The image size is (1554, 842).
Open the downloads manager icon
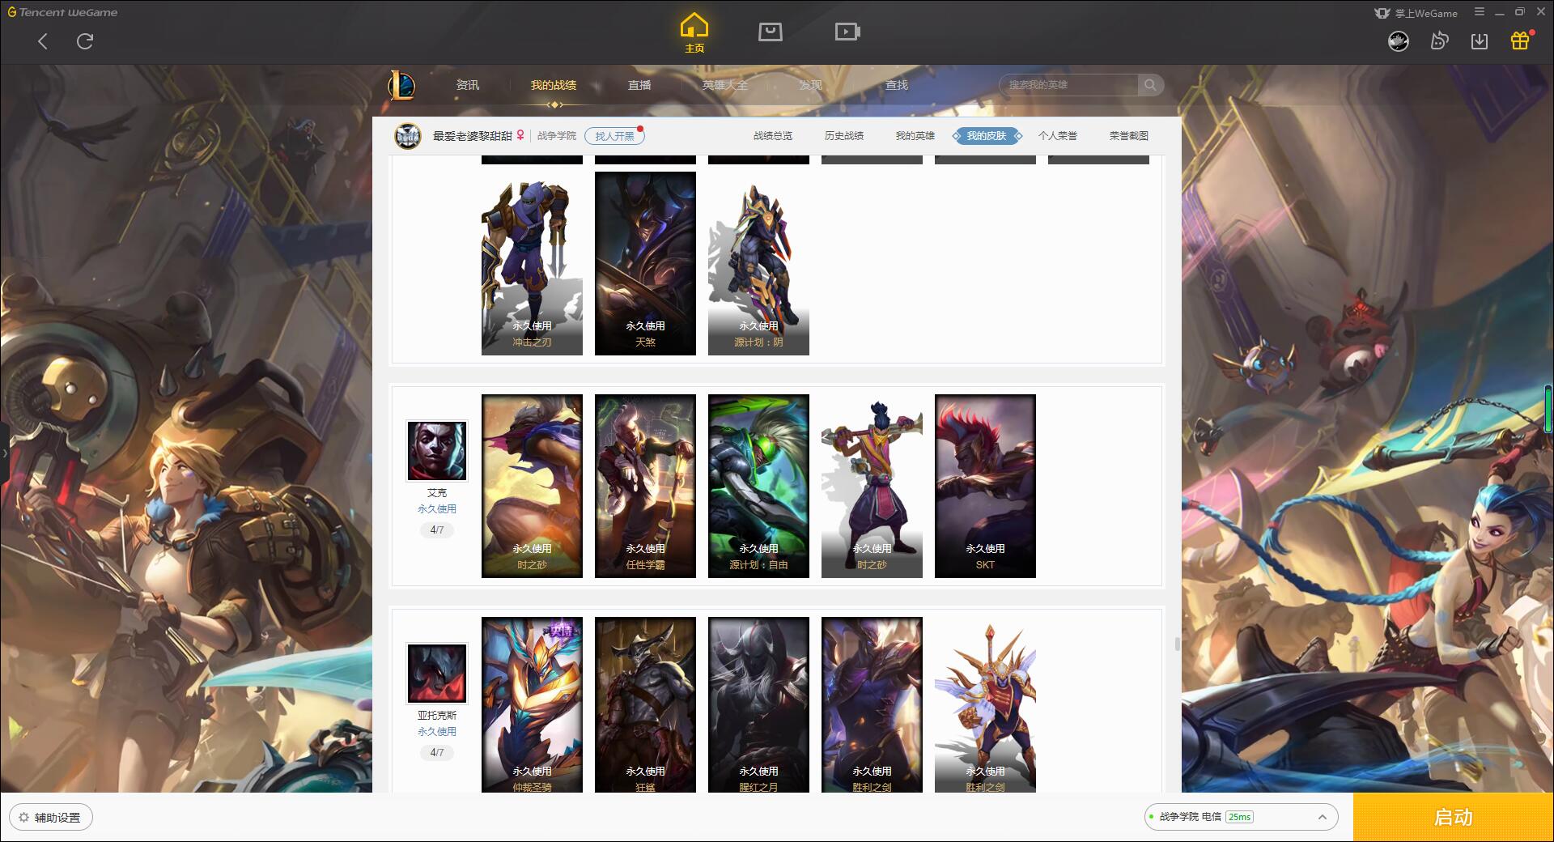1480,40
